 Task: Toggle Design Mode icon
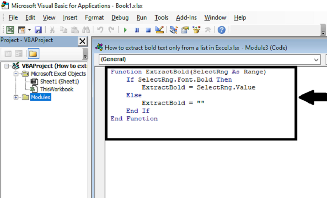click(x=160, y=30)
